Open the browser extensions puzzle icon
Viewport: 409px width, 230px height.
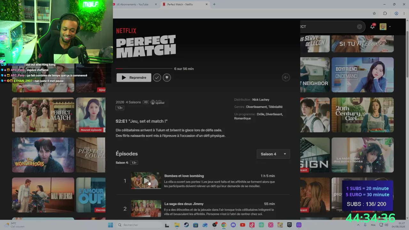[x=385, y=13]
